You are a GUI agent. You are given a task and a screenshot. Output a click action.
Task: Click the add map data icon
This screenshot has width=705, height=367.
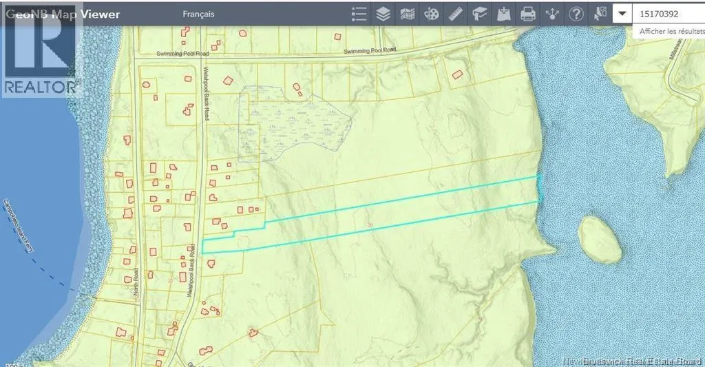tap(504, 14)
